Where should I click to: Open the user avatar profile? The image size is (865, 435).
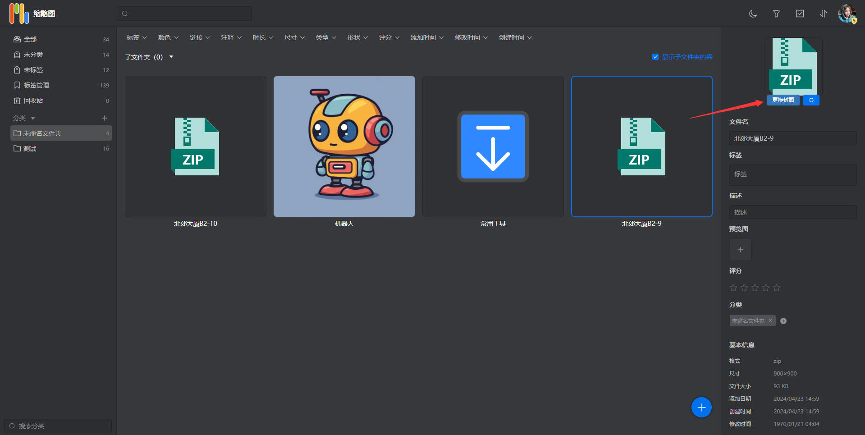pos(847,14)
